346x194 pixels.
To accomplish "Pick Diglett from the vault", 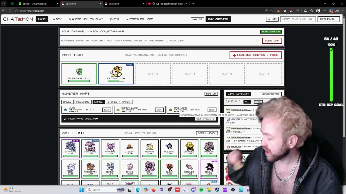I will (130, 149).
